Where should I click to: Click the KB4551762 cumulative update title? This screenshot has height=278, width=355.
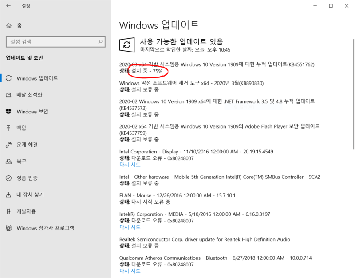tap(217, 64)
